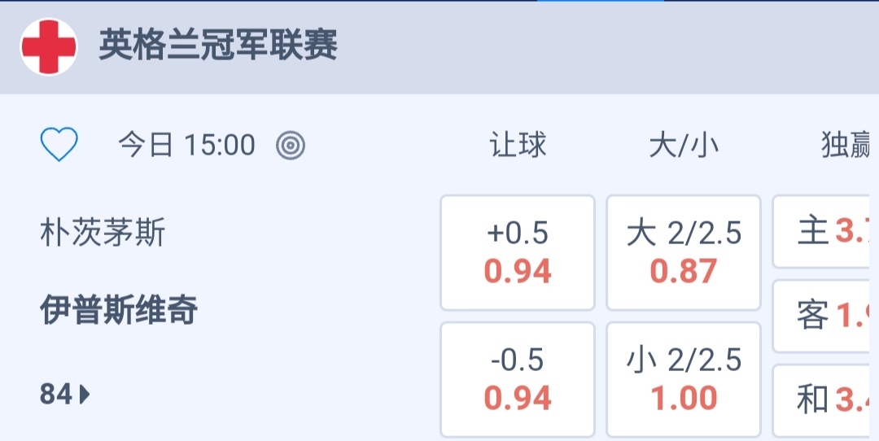Choose the 客 away win odds
Screen dimensions: 879x441
click(x=825, y=316)
